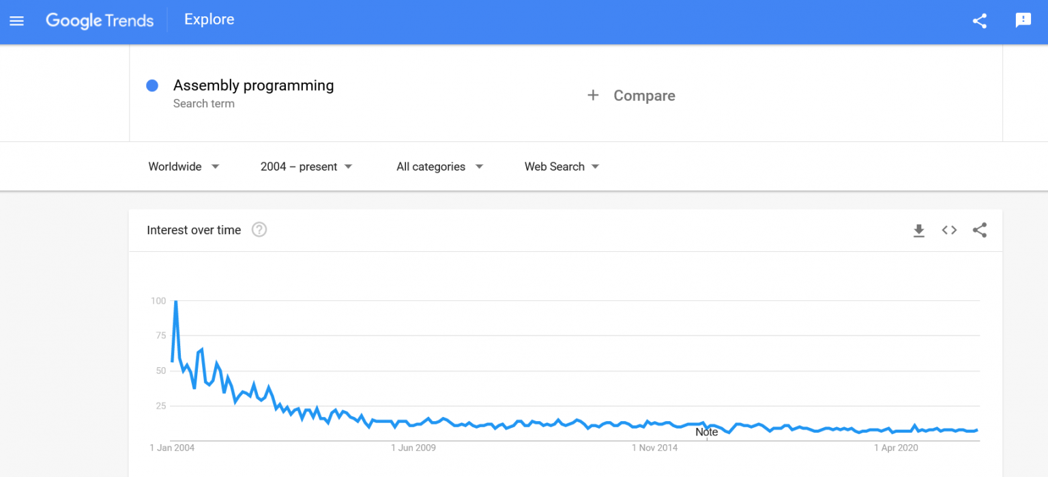Open the 2004 – present time range dropdown
Image resolution: width=1048 pixels, height=477 pixels.
tap(306, 167)
